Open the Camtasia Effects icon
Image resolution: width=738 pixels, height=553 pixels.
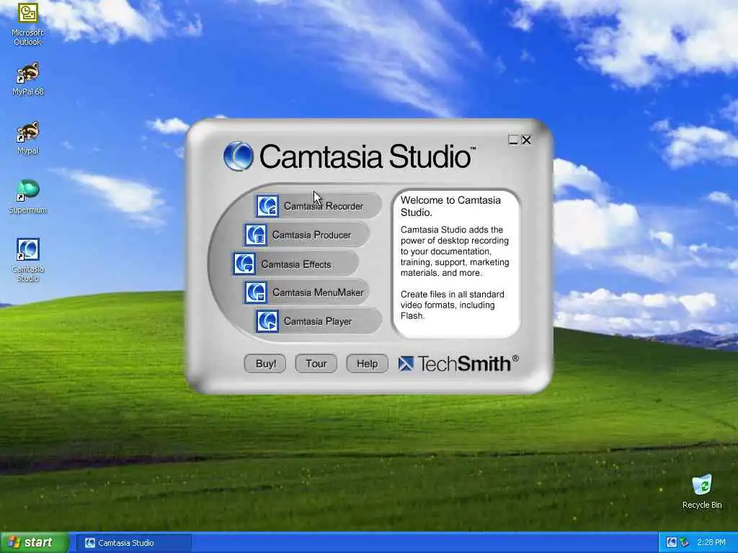click(x=244, y=264)
